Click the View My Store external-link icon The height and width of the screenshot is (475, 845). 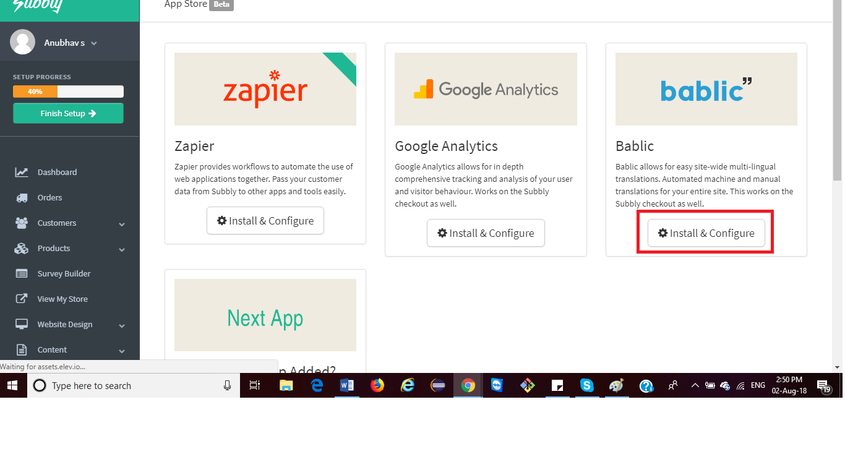(22, 299)
